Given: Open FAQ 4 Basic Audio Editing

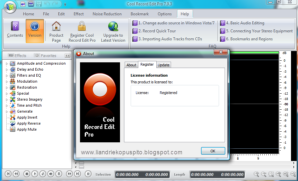Looking at the screenshot, I should pos(242,23).
